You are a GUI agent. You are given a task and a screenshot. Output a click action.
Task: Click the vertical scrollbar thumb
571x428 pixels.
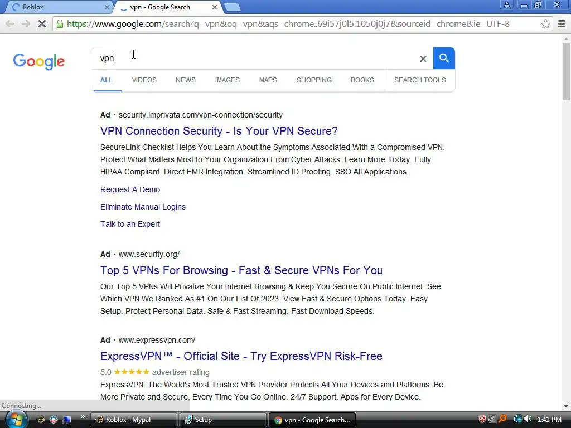[x=567, y=72]
